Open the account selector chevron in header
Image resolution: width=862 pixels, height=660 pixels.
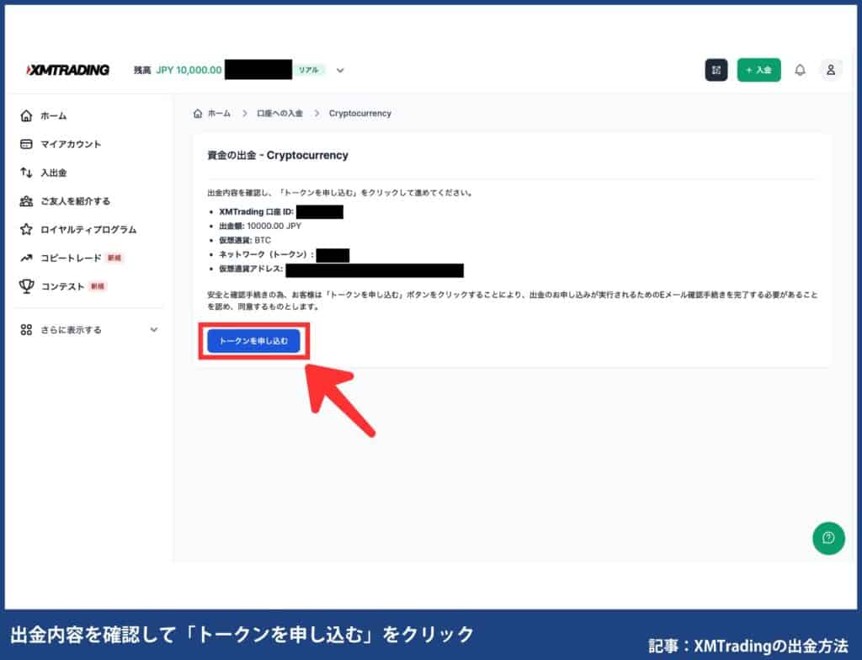pyautogui.click(x=340, y=71)
